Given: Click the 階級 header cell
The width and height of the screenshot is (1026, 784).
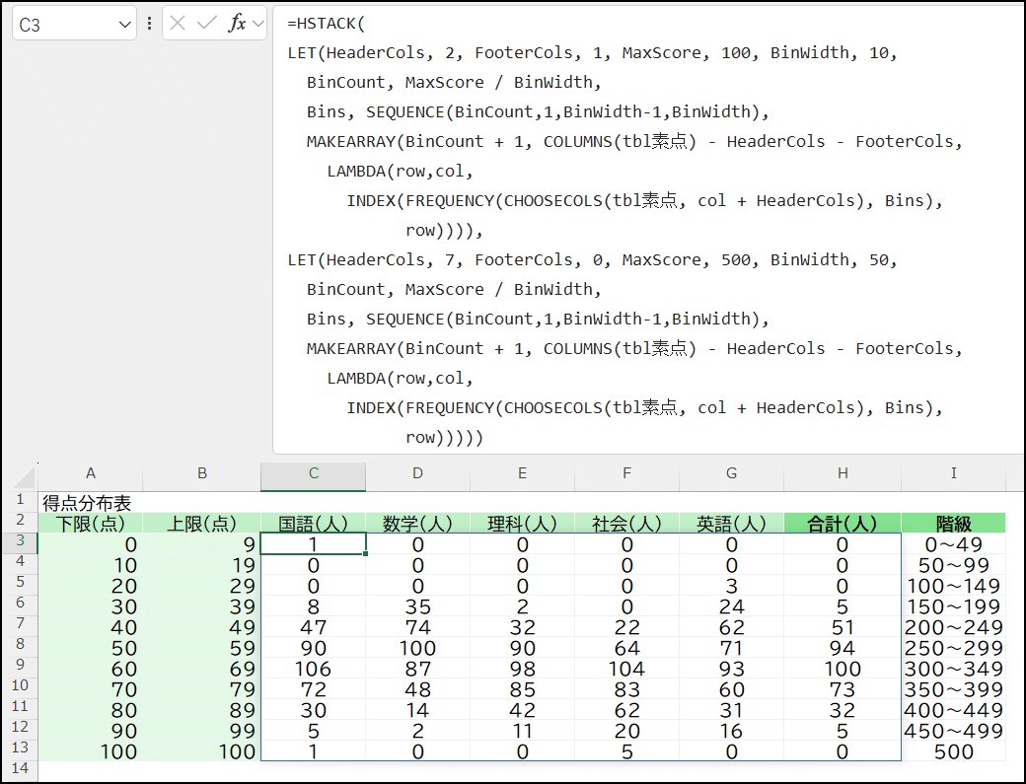Looking at the screenshot, I should [x=953, y=523].
